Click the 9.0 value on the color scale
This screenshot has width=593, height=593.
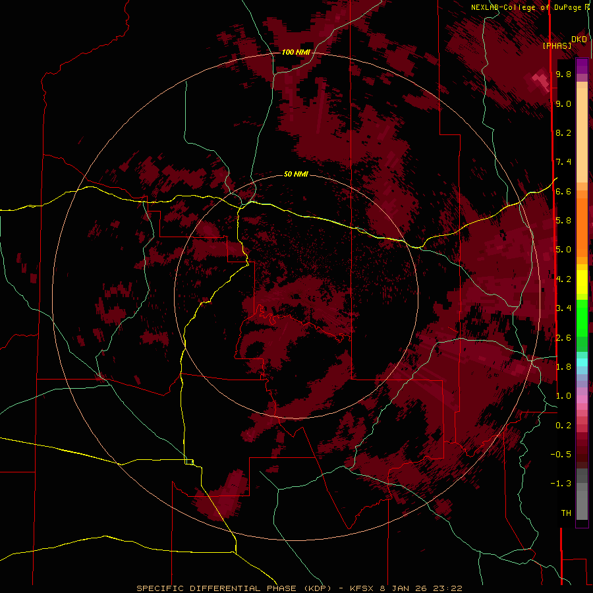[x=563, y=104]
